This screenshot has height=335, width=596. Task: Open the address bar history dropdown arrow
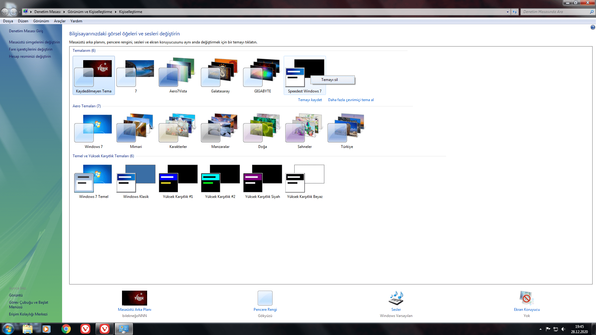click(x=508, y=12)
